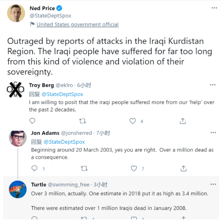Open Turtle's sea turtle avatar
The height and width of the screenshot is (222, 222).
pos(17,189)
